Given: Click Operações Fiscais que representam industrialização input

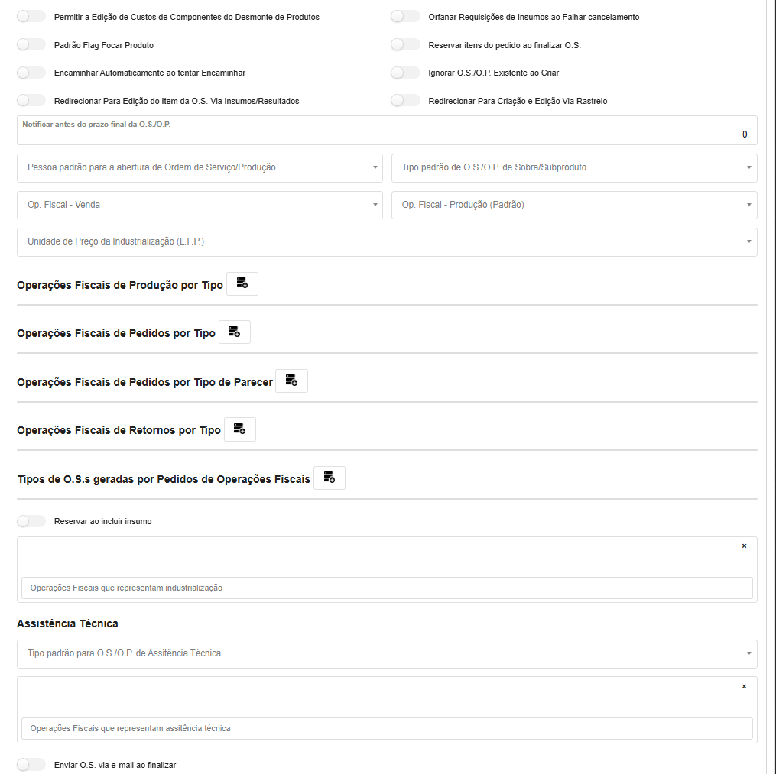Looking at the screenshot, I should tap(387, 588).
